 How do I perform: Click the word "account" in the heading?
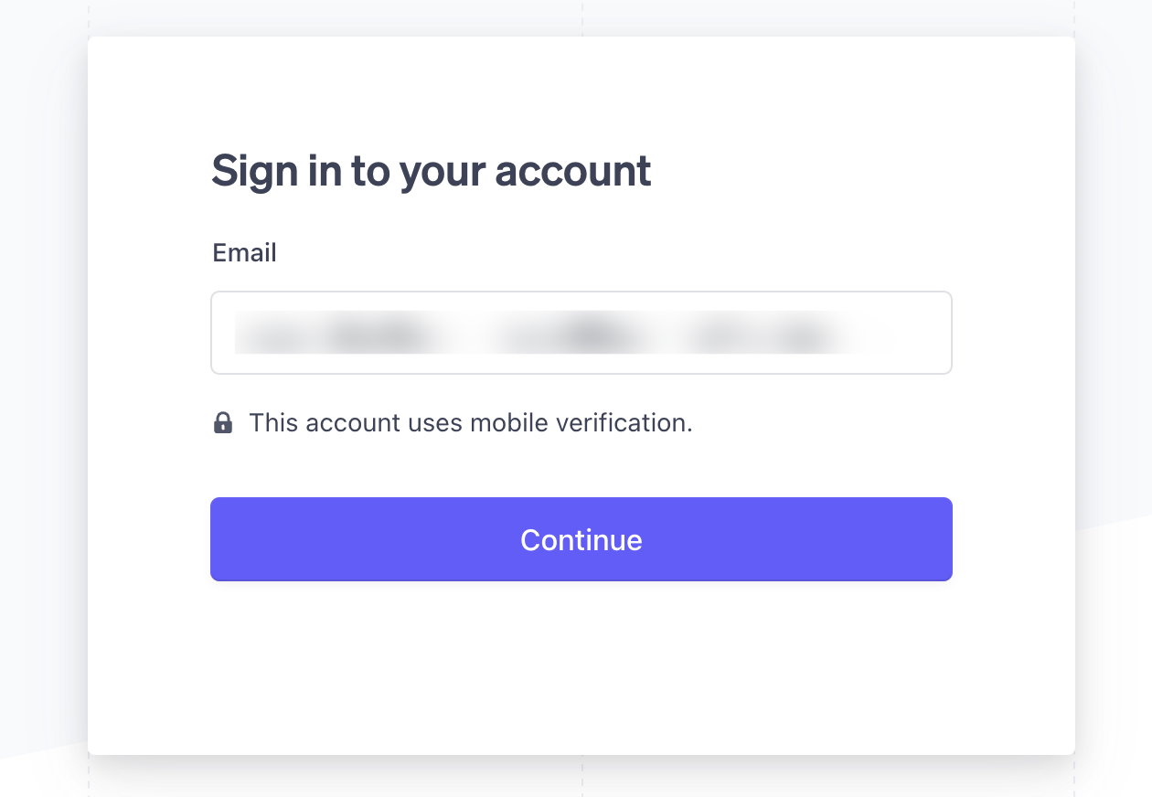pyautogui.click(x=573, y=171)
